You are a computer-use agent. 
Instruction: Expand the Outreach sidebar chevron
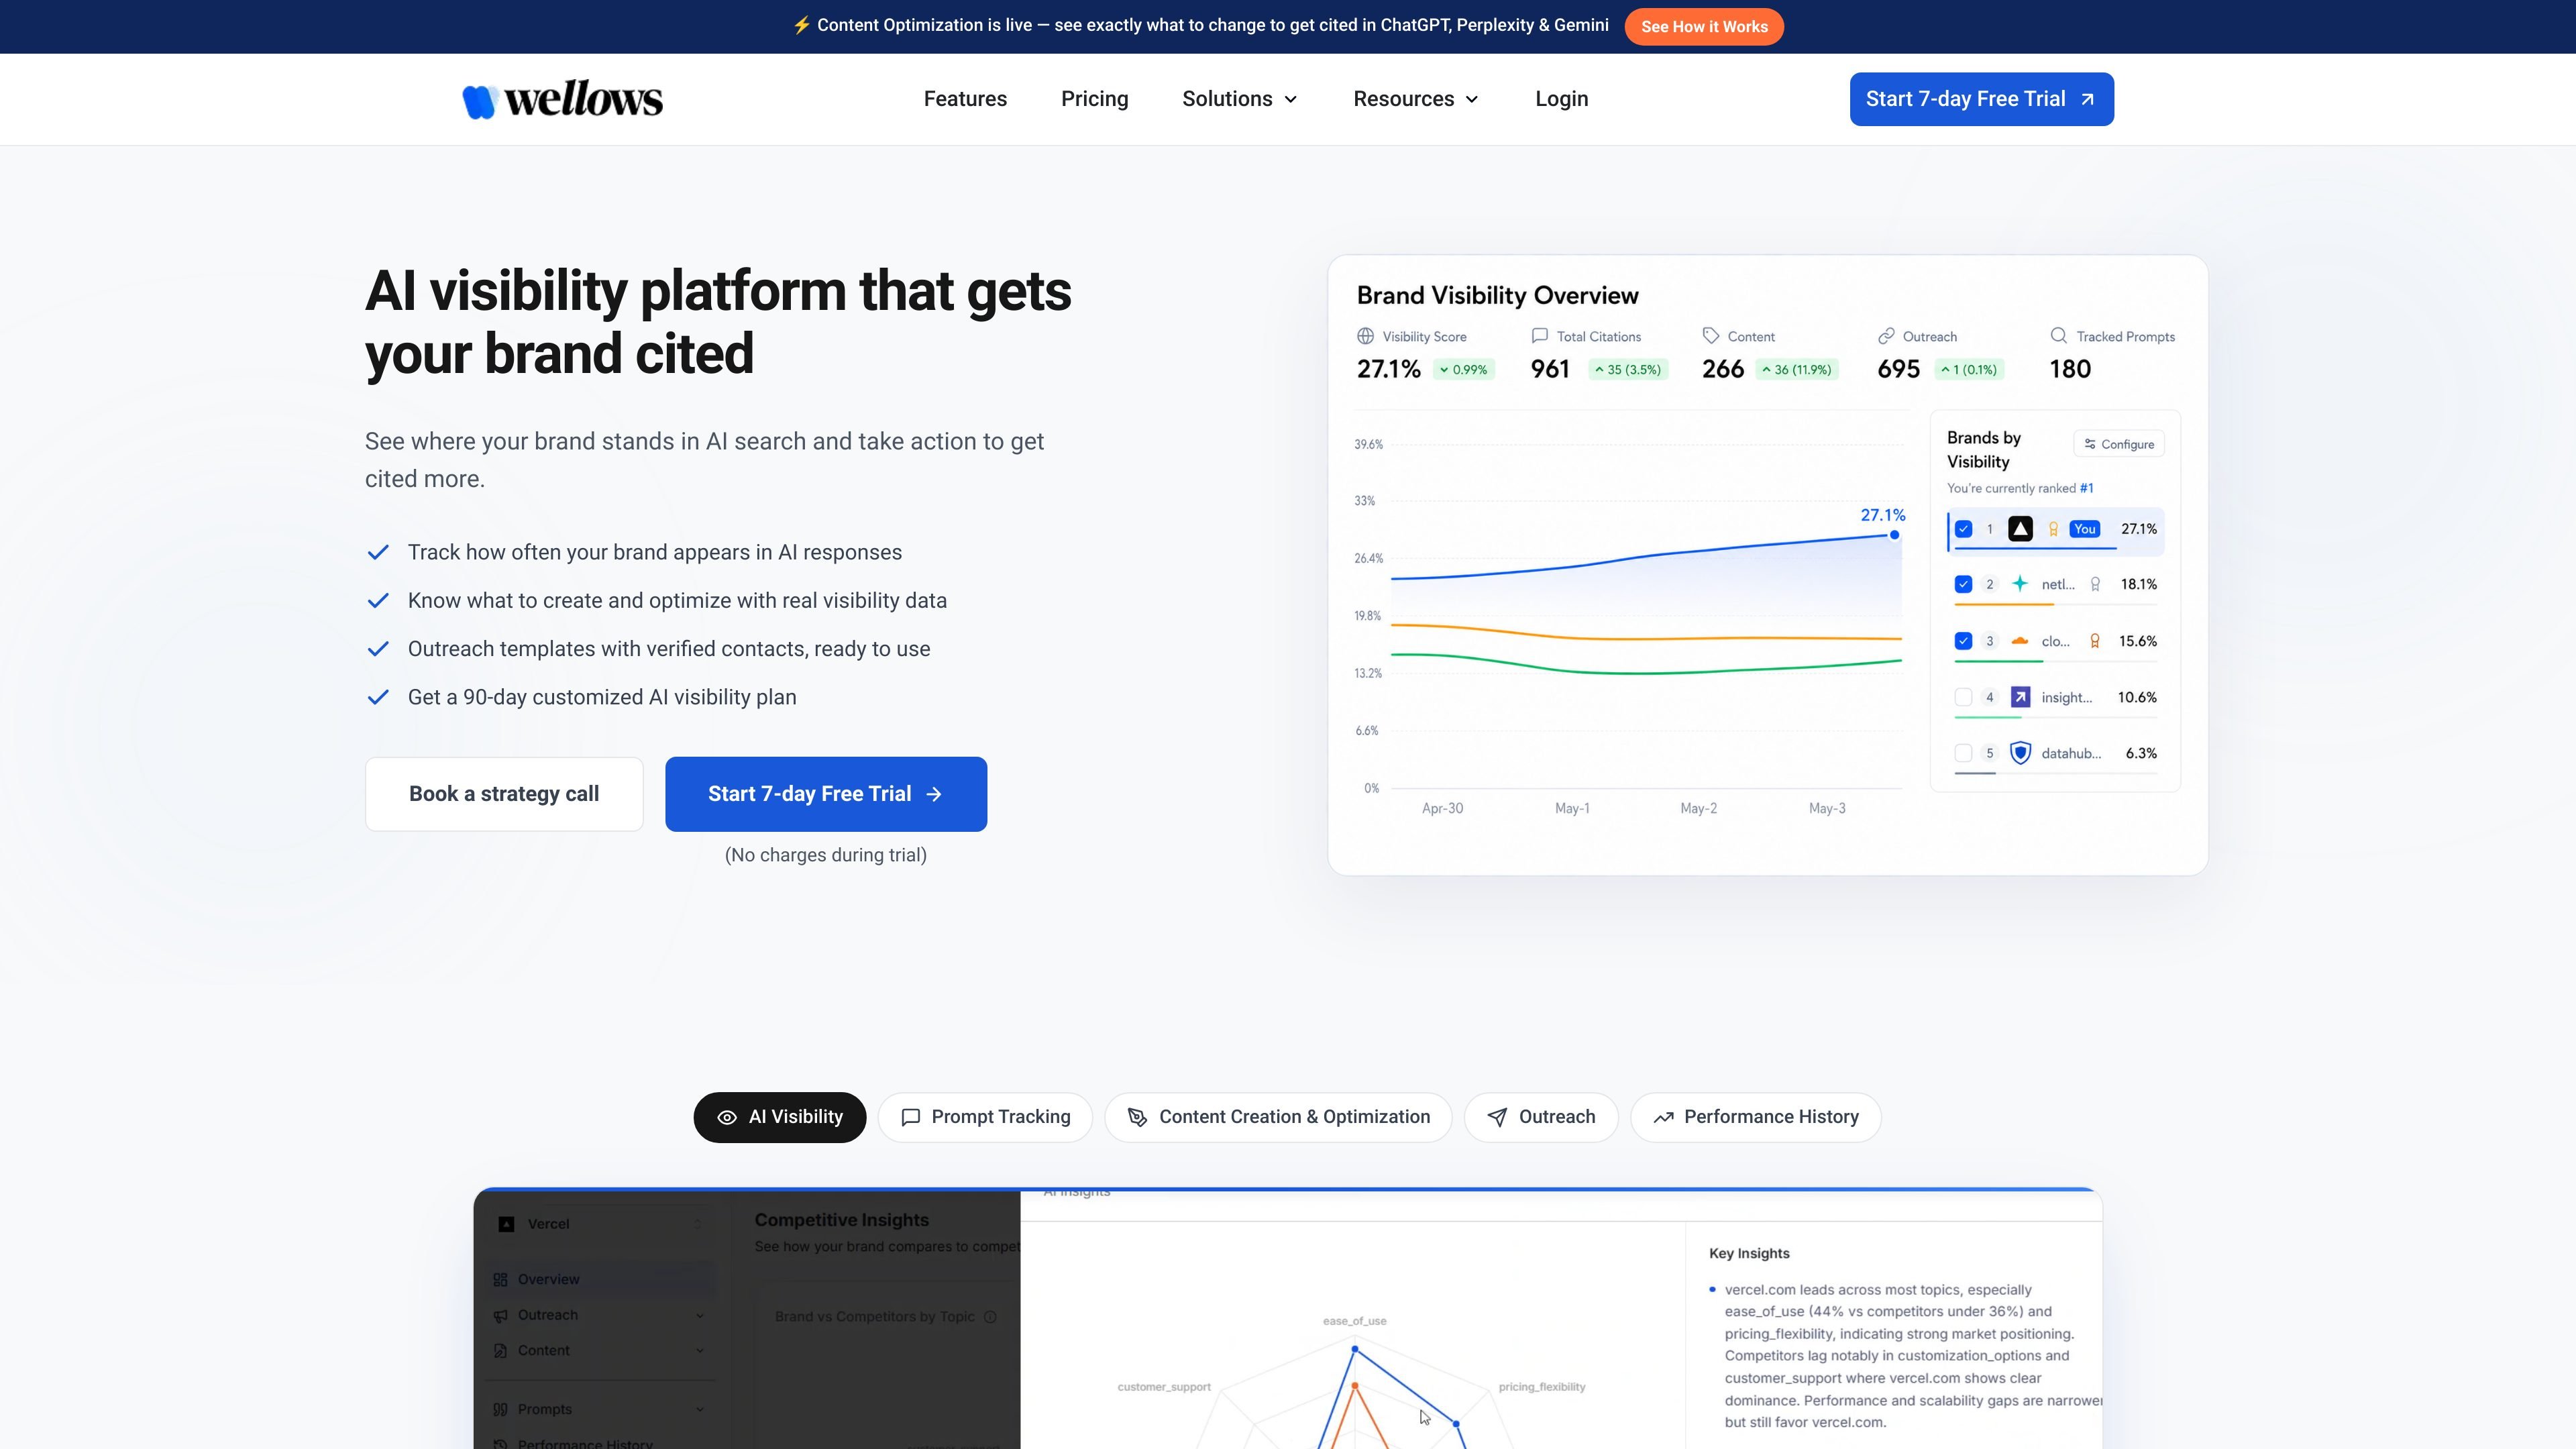point(699,1315)
